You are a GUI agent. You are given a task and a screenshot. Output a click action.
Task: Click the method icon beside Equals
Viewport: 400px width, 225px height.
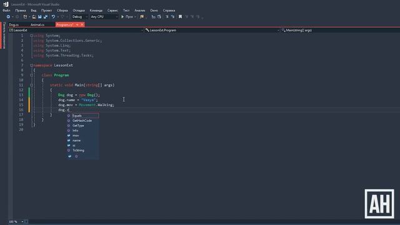pos(69,116)
